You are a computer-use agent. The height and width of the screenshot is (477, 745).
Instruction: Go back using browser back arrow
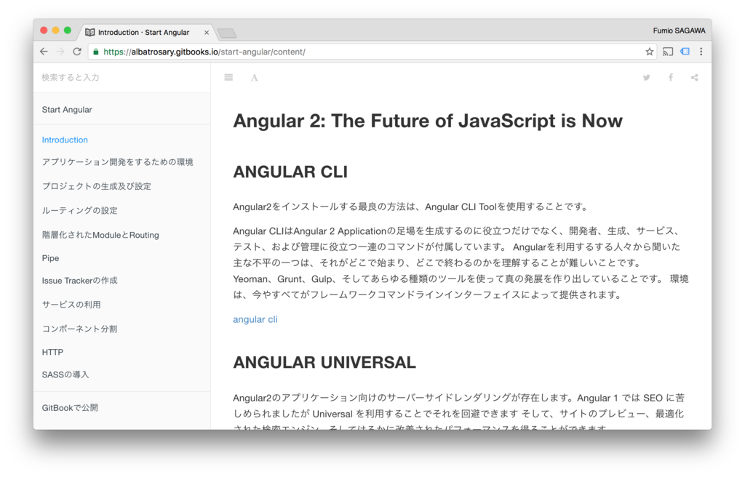click(x=44, y=52)
